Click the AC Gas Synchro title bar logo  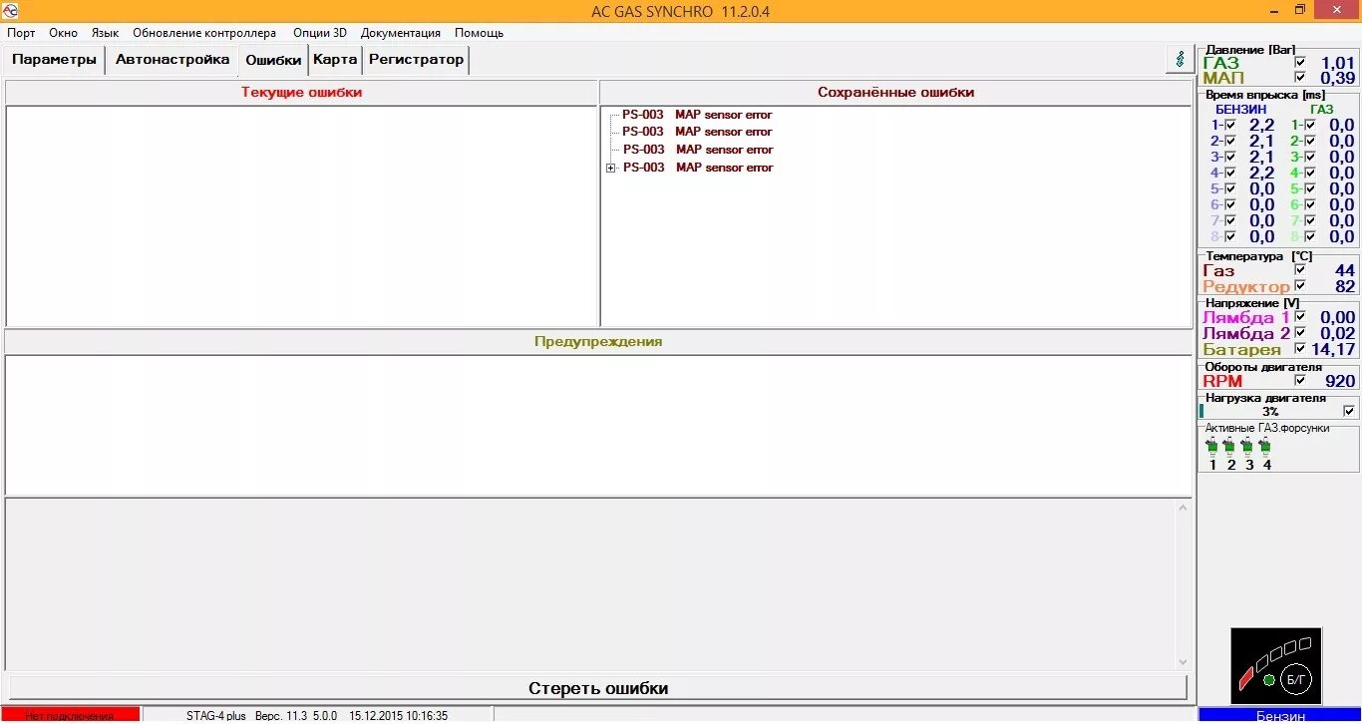11,11
